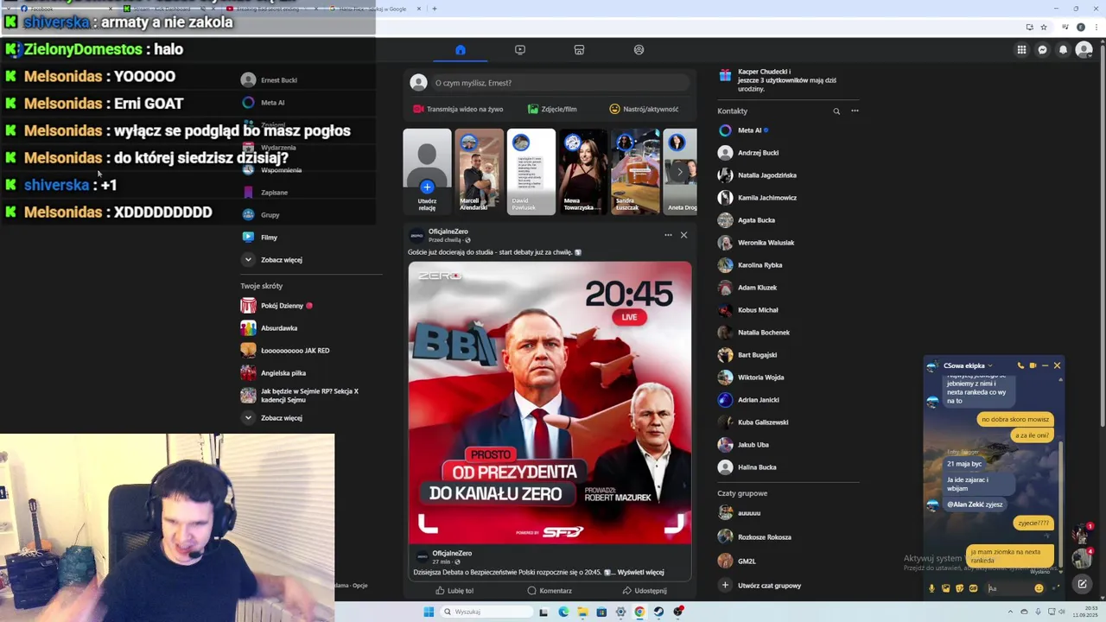This screenshot has height=622, width=1106.
Task: Click the 'O czym myślisz, Ernest?' post box
Action: 562,83
